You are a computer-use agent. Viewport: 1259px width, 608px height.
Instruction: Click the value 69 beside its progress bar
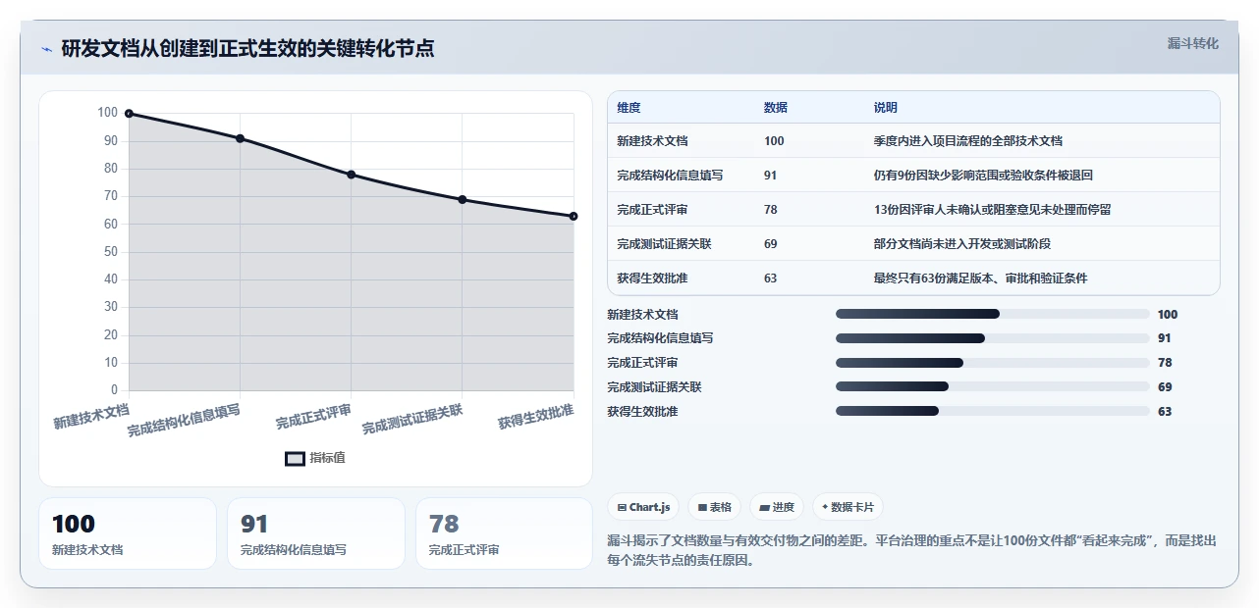[x=1165, y=387]
